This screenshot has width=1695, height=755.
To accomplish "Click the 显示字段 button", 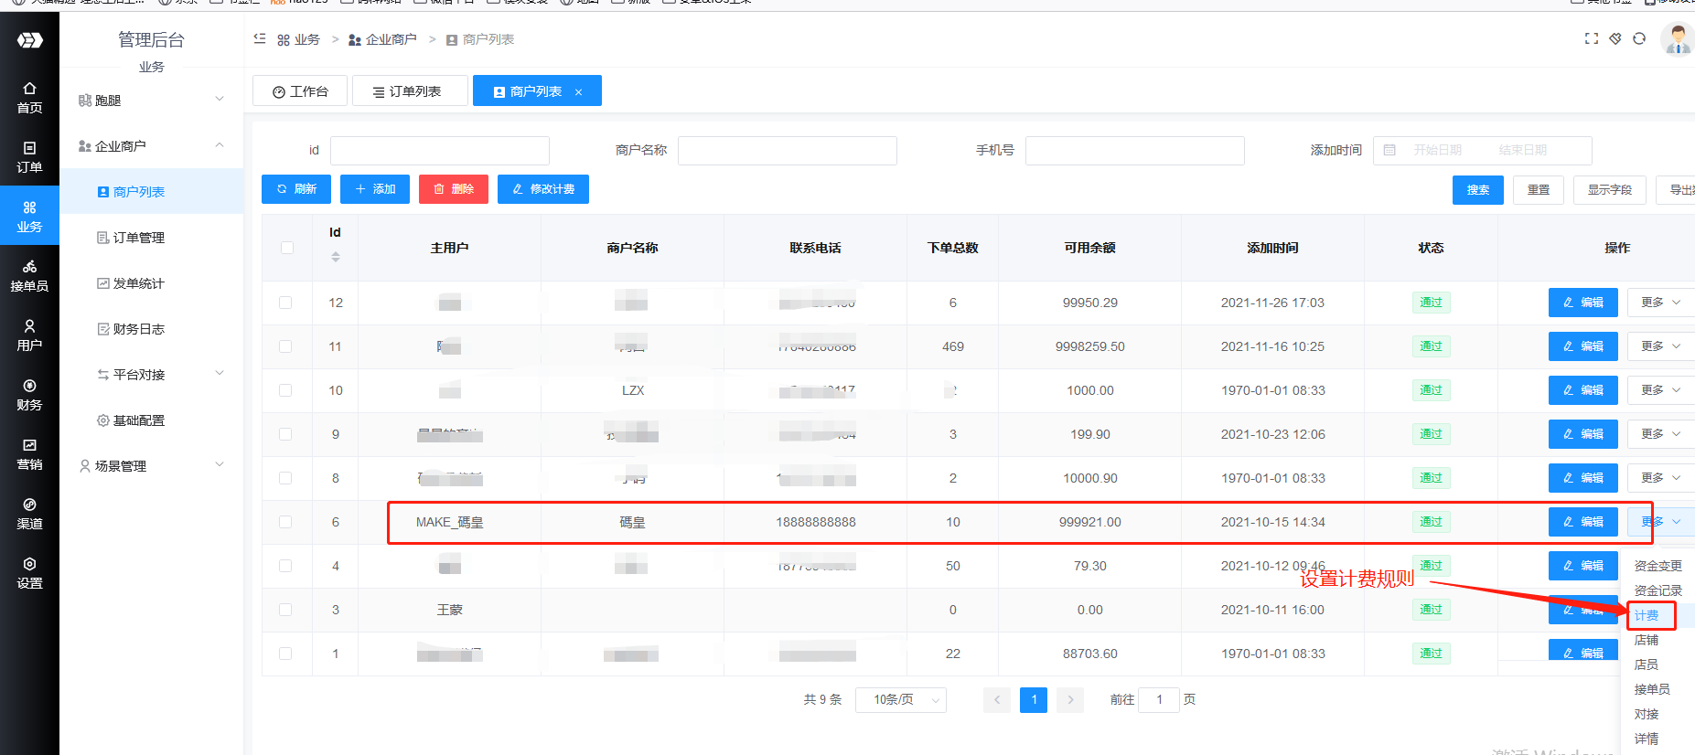I will 1610,190.
